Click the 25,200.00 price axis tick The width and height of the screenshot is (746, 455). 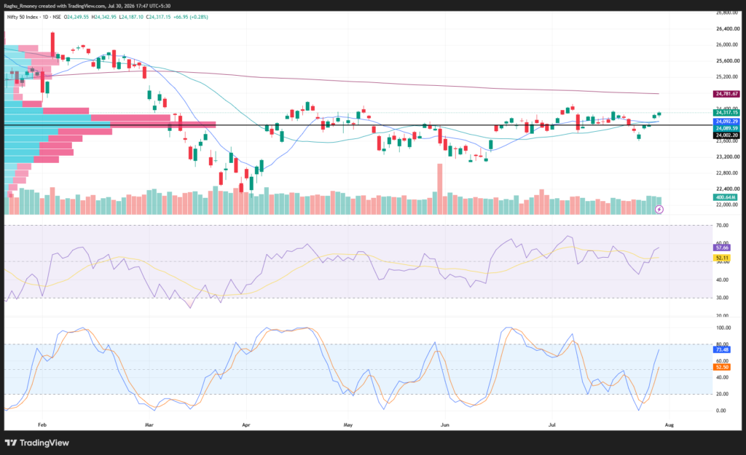point(728,76)
